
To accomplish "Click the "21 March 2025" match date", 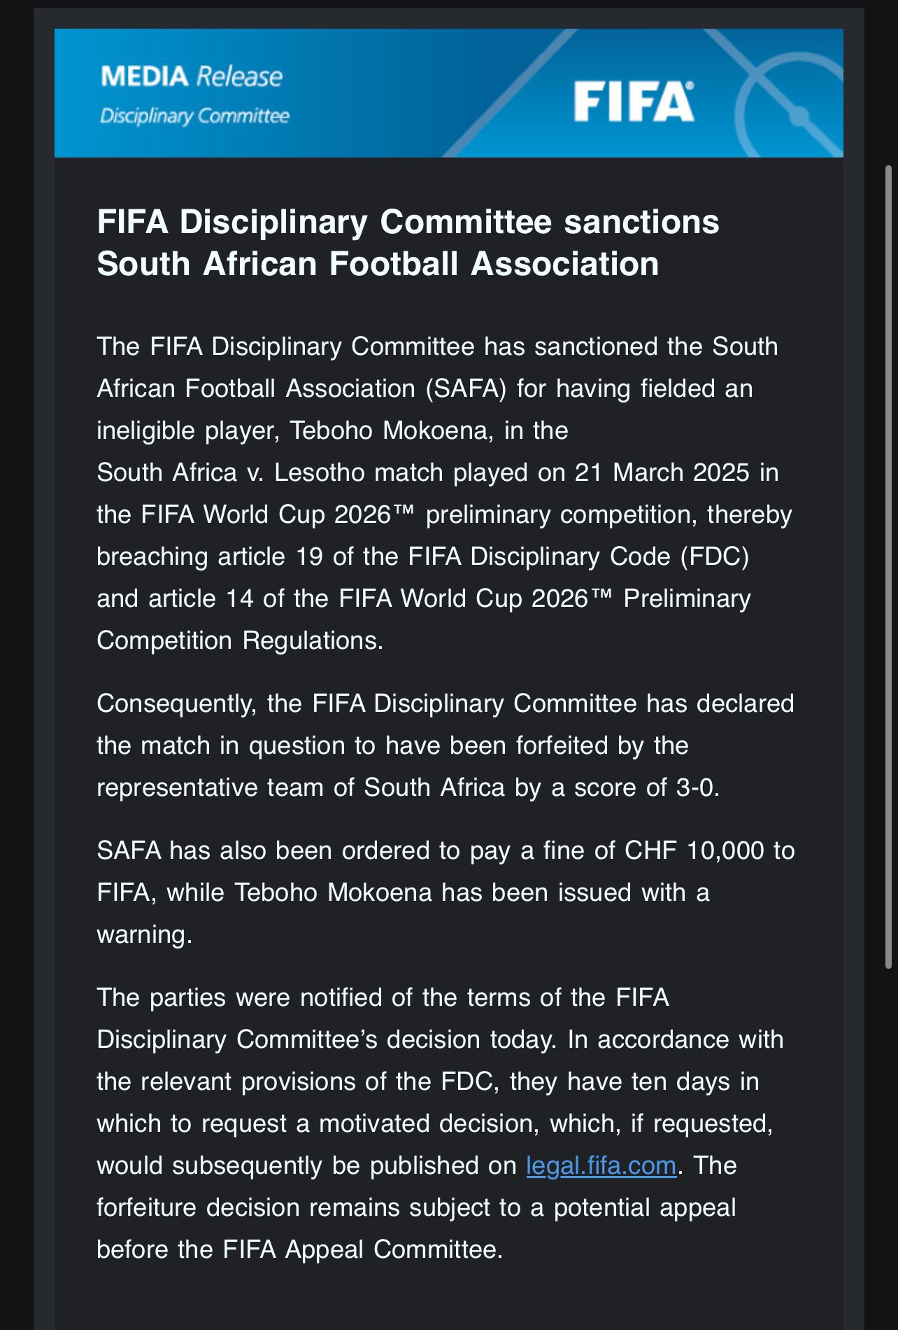I will click(x=662, y=472).
